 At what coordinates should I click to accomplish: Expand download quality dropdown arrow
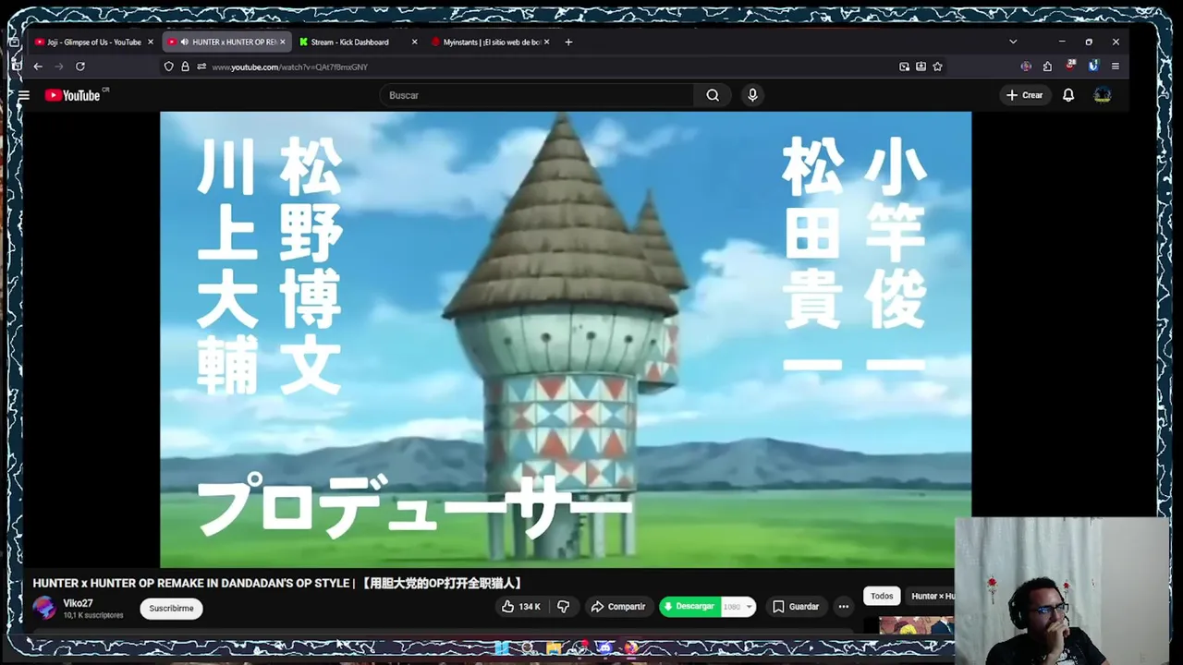(749, 607)
